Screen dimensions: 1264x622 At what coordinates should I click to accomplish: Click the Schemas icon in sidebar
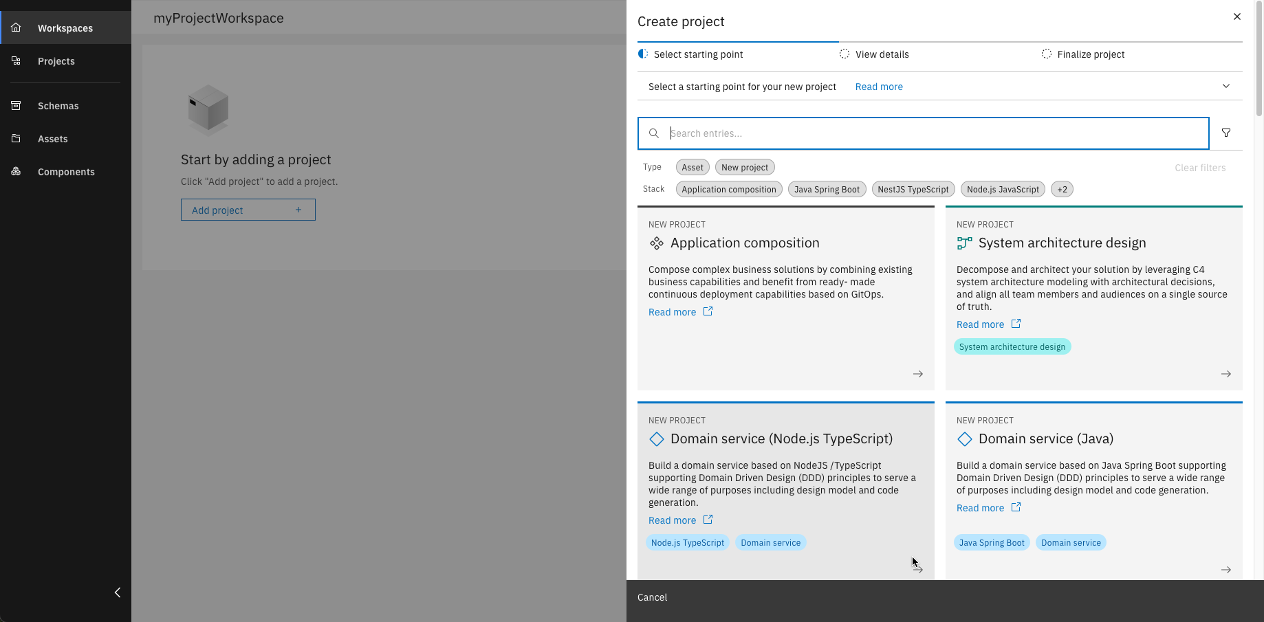coord(16,105)
